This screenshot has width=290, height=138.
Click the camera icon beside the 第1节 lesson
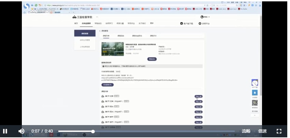[103, 96]
